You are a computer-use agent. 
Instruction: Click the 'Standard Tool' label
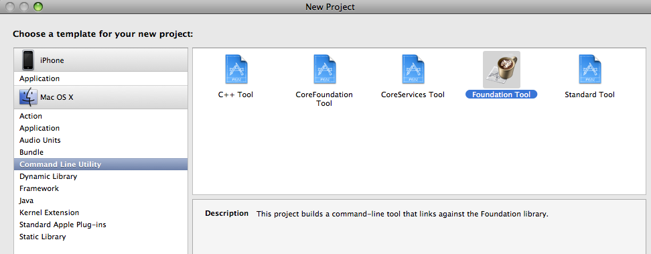pos(589,94)
